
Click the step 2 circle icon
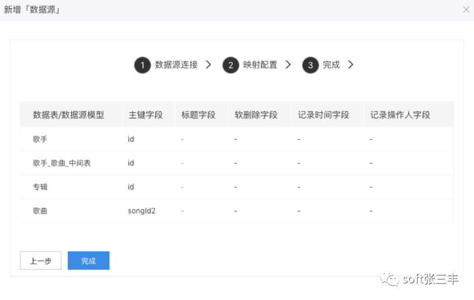click(230, 65)
